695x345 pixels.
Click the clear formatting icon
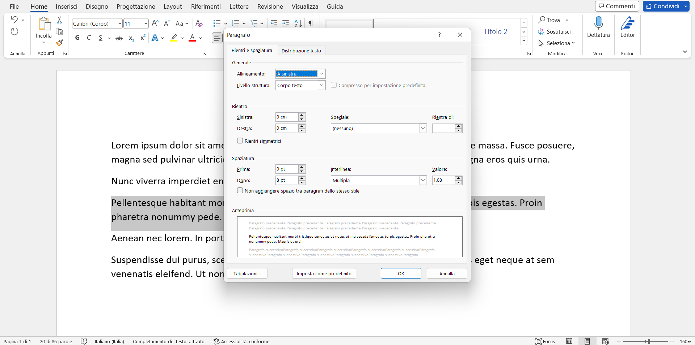tap(199, 23)
